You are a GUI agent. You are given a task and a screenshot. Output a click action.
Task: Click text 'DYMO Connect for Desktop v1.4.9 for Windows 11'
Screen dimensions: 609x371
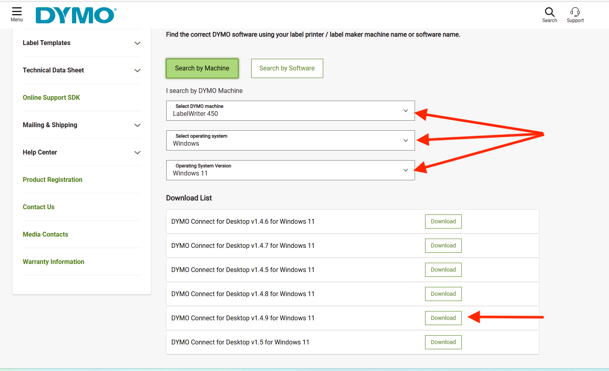tap(243, 318)
